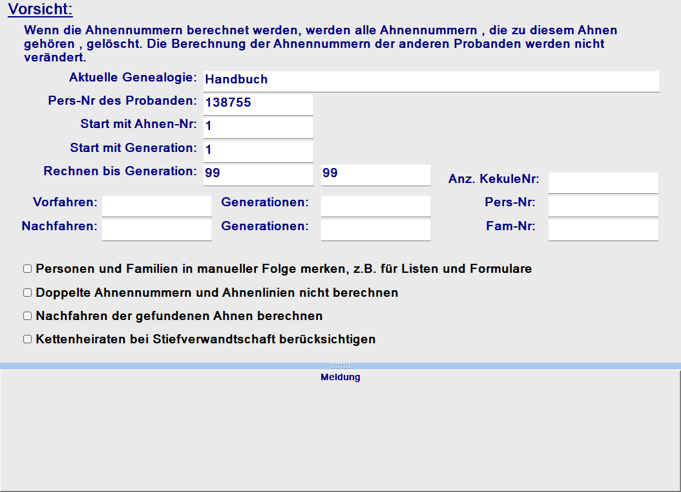
Task: Click the 'Fam-Nr' field
Action: click(603, 230)
